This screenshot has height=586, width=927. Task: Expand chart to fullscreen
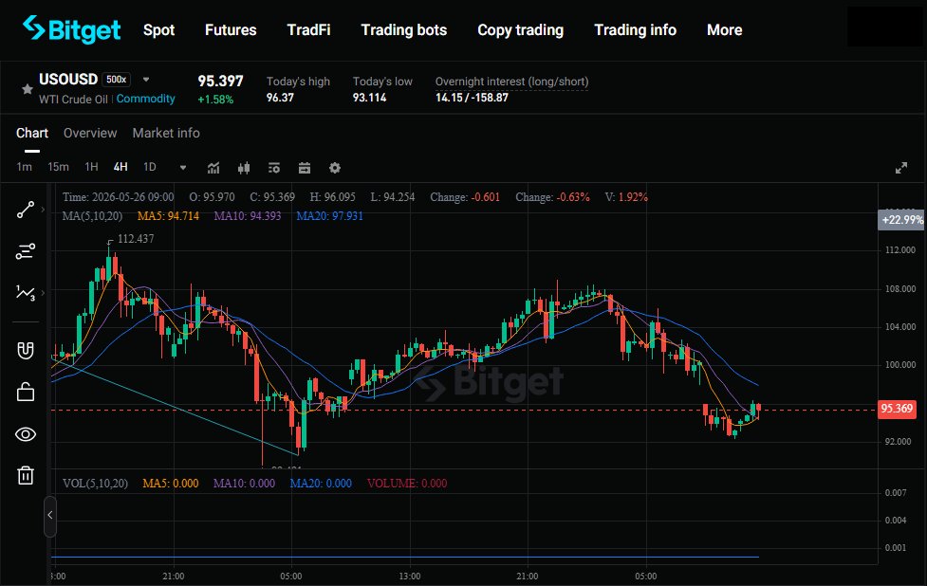pos(901,168)
